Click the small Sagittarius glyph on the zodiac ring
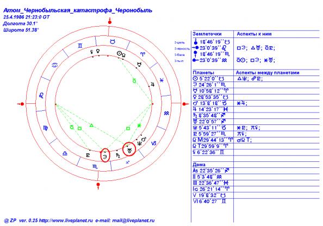The height and width of the screenshot is (226, 323). tap(127, 162)
